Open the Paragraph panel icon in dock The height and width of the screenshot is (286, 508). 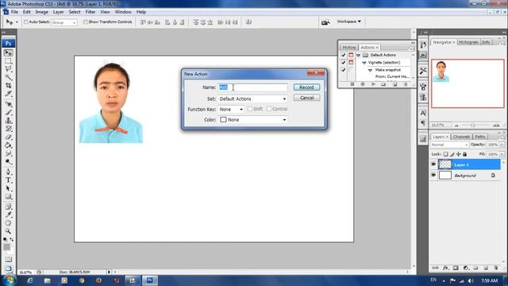click(423, 123)
